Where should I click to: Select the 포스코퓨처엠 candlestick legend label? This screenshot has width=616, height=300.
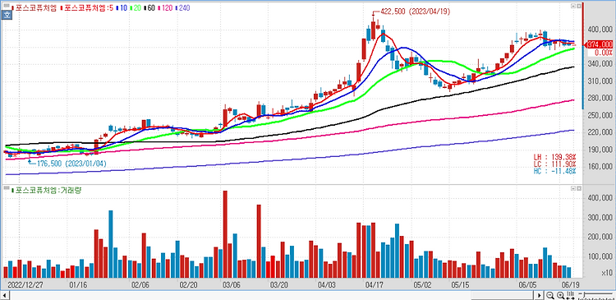pyautogui.click(x=34, y=8)
